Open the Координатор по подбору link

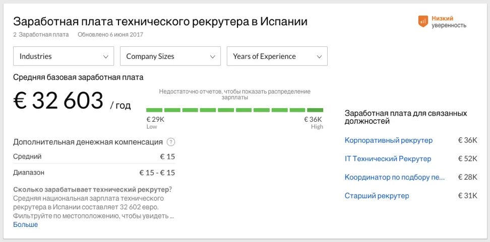point(395,177)
